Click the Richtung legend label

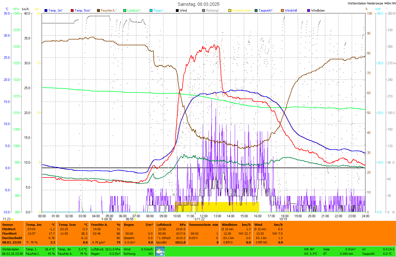212,10
